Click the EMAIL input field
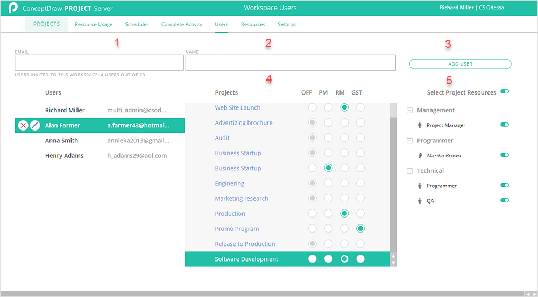 tap(99, 63)
